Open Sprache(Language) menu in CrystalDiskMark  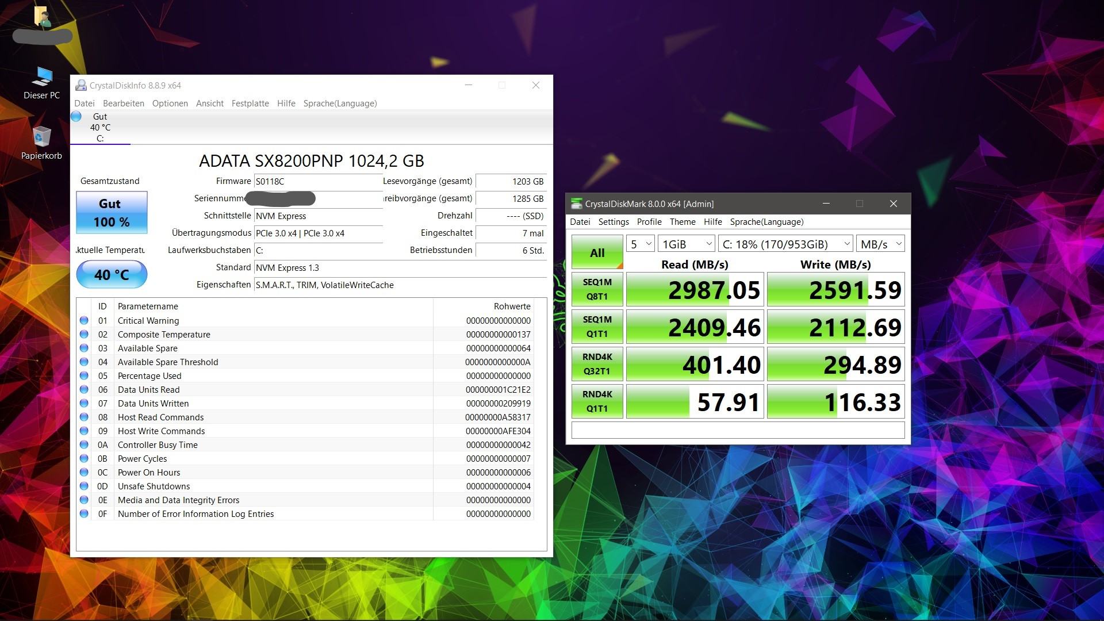pyautogui.click(x=767, y=222)
